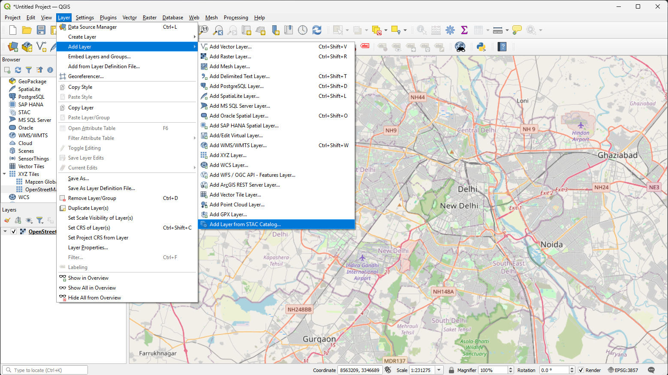668x375 pixels.
Task: Open Layer Properties from the Layer menu
Action: pos(127,248)
